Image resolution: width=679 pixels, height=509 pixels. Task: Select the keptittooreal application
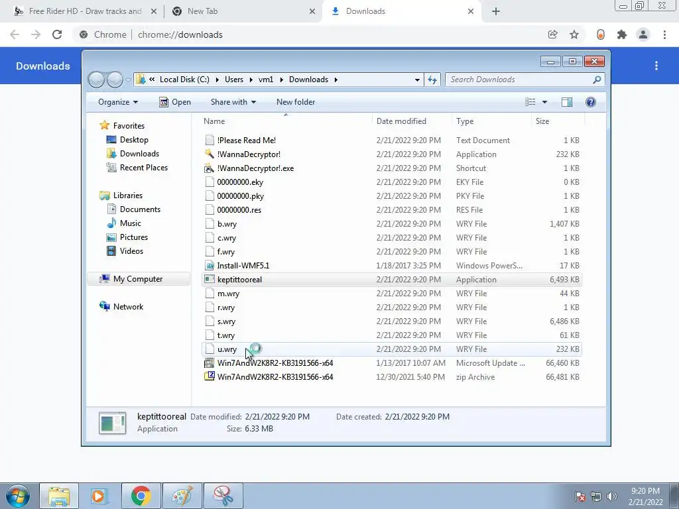coord(391,279)
